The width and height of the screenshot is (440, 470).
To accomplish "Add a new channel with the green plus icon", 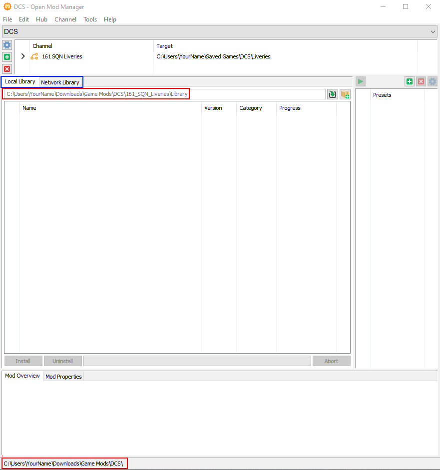I will tap(6, 57).
